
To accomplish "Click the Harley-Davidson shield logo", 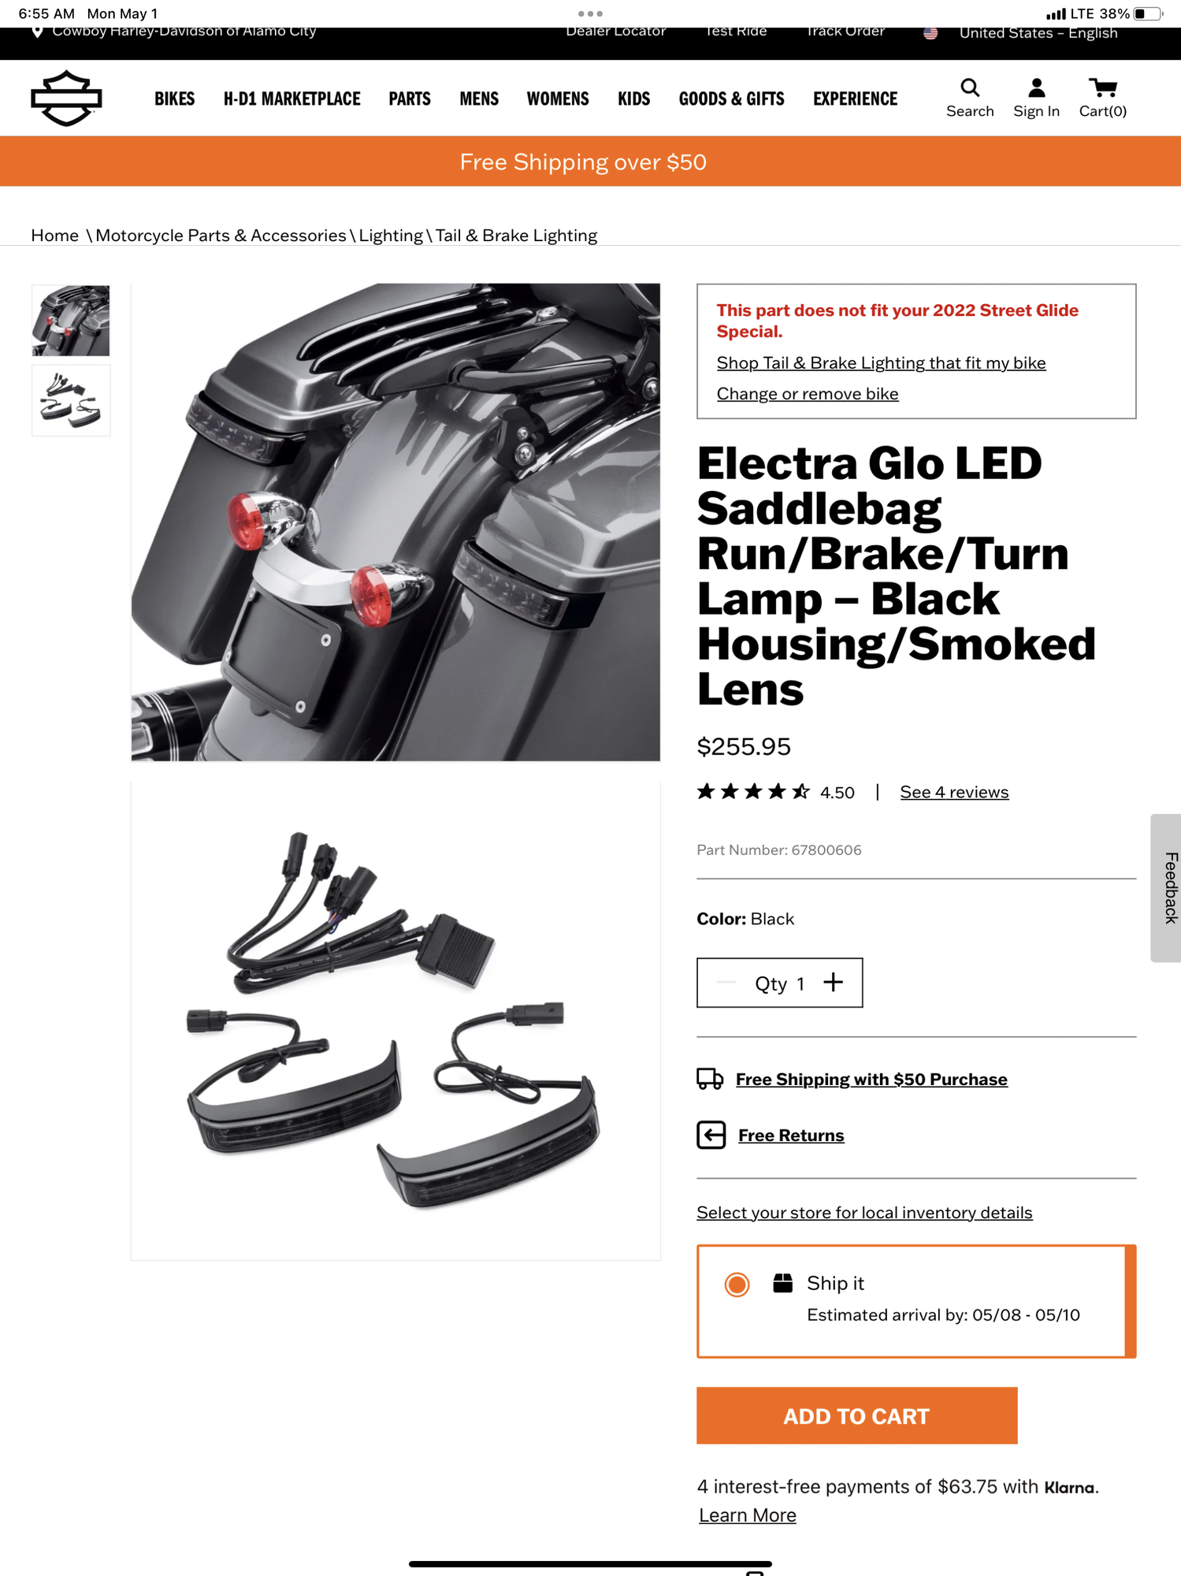I will (x=66, y=98).
